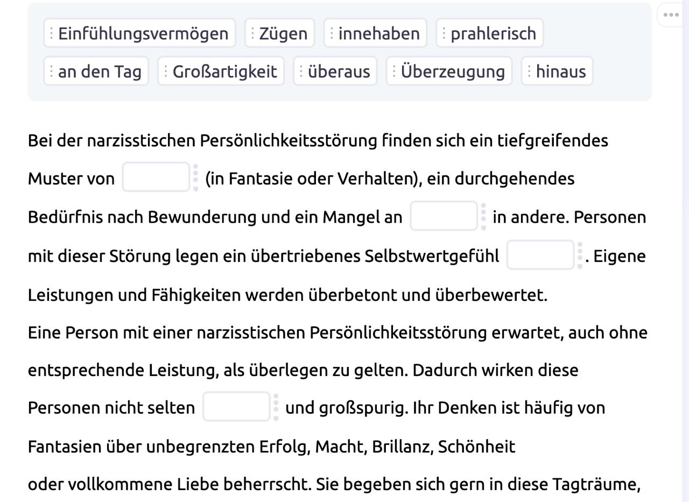Pick the hinaus word chip
The width and height of the screenshot is (689, 502).
(557, 71)
